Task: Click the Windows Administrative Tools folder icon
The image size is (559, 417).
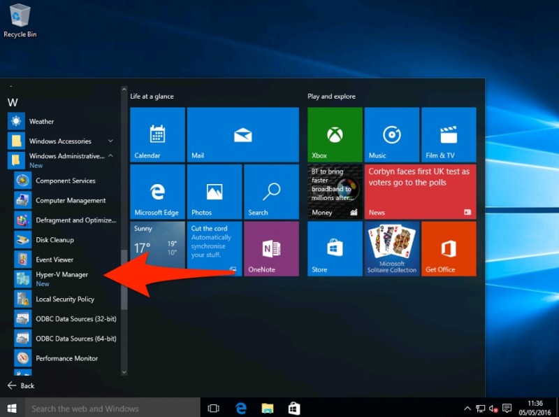Action: [16, 160]
